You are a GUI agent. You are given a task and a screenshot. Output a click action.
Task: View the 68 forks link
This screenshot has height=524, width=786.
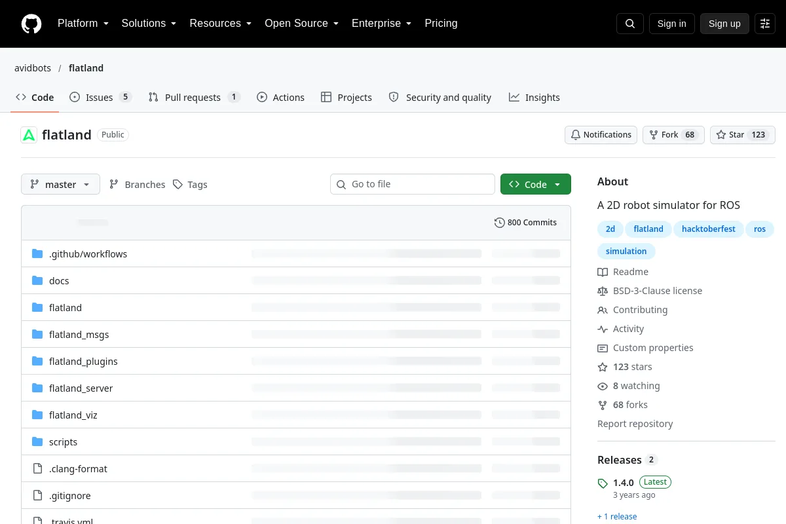[622, 405]
